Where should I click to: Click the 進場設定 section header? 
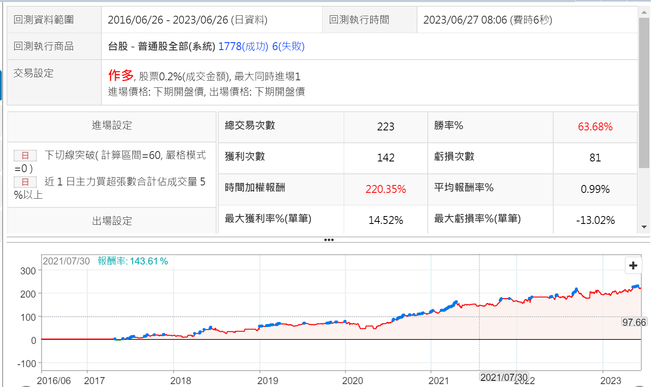point(112,125)
